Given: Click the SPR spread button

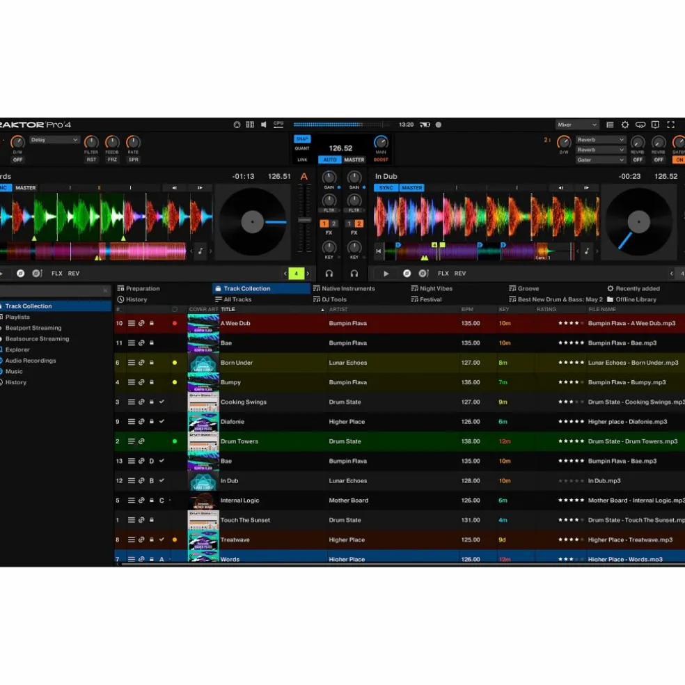Looking at the screenshot, I should coord(133,160).
